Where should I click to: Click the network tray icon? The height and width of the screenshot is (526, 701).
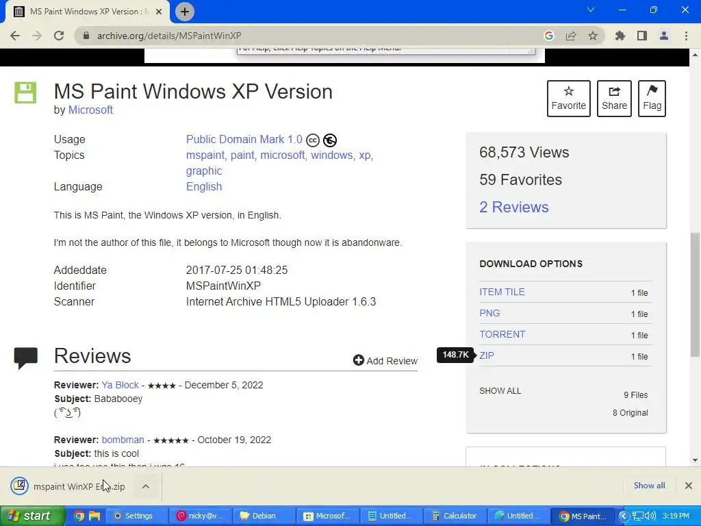(638, 516)
